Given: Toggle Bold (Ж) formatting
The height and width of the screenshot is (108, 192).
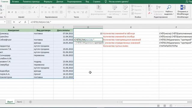Looking at the screenshot, I should pos(9,12).
